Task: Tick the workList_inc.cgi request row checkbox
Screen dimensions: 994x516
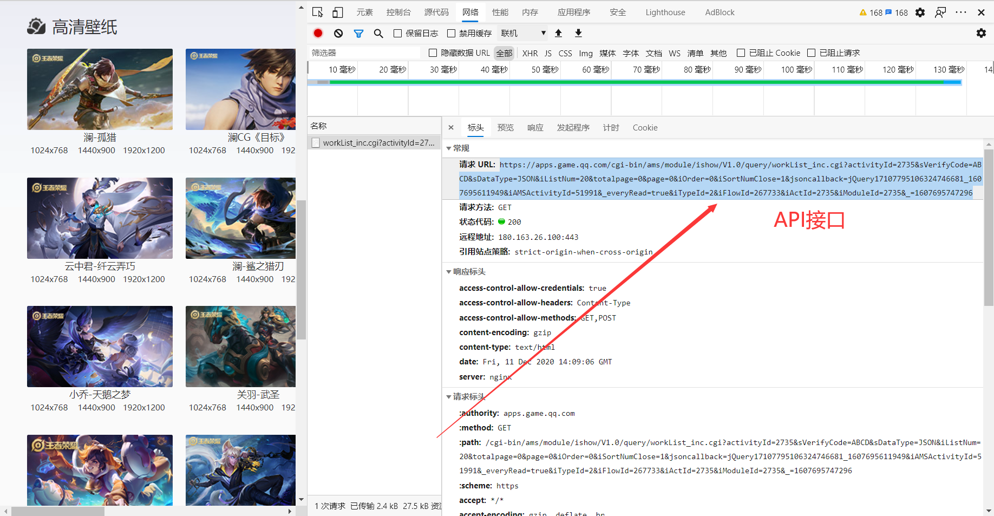Action: pyautogui.click(x=316, y=142)
